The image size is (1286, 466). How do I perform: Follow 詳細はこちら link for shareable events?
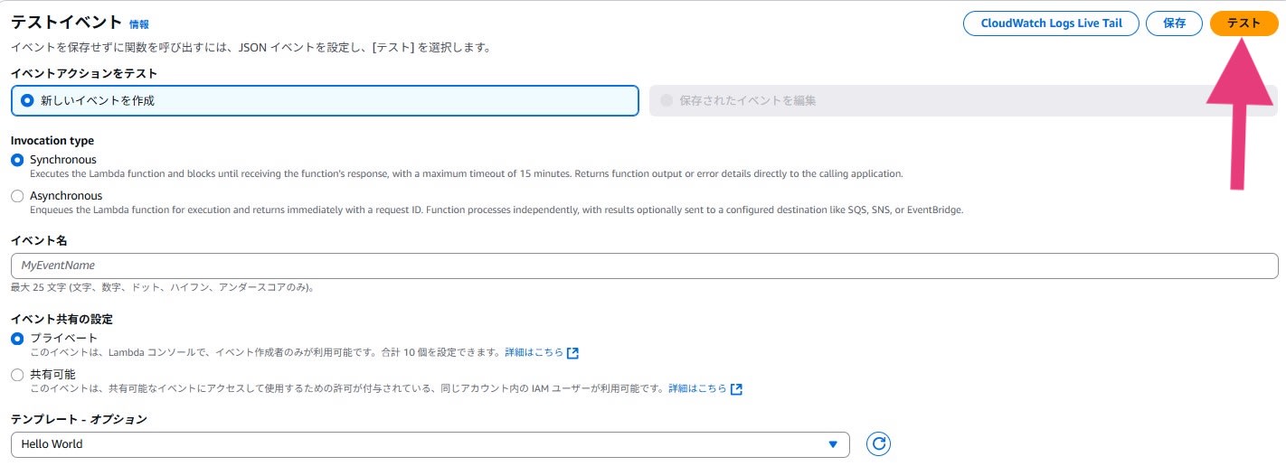click(697, 389)
